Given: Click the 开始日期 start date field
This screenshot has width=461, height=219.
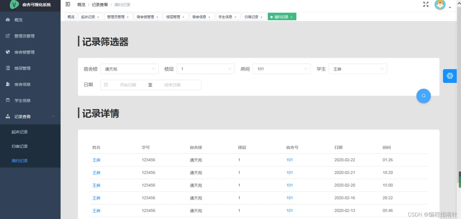Looking at the screenshot, I should (128, 85).
